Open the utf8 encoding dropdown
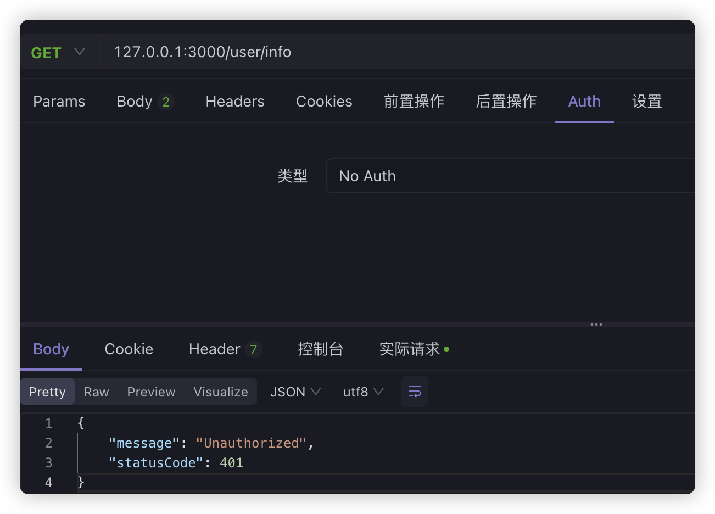This screenshot has height=514, width=715. [x=363, y=392]
